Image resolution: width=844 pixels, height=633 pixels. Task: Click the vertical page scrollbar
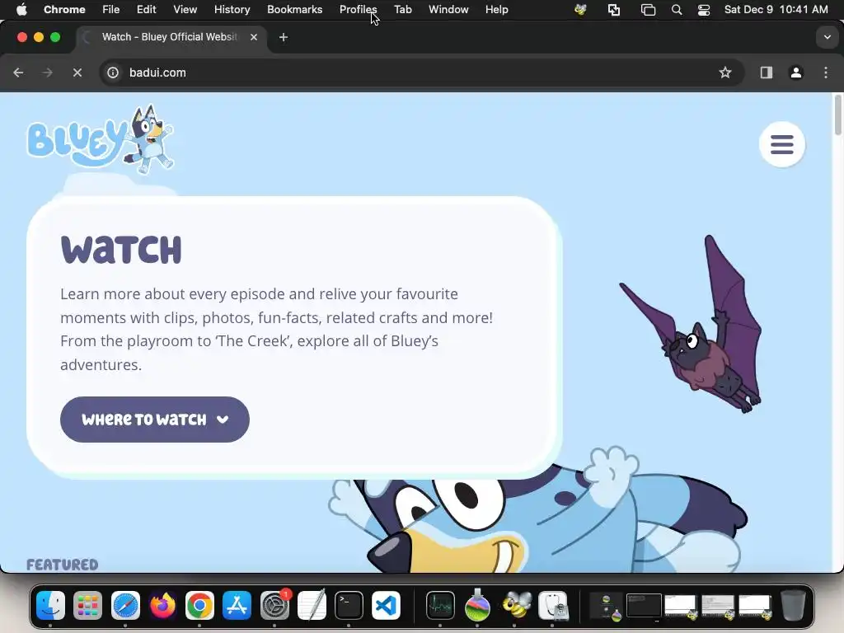click(x=837, y=115)
